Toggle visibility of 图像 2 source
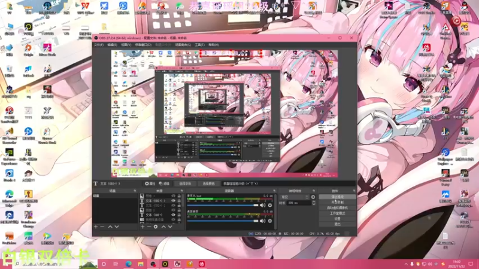The width and height of the screenshot is (479, 269). pos(173,210)
